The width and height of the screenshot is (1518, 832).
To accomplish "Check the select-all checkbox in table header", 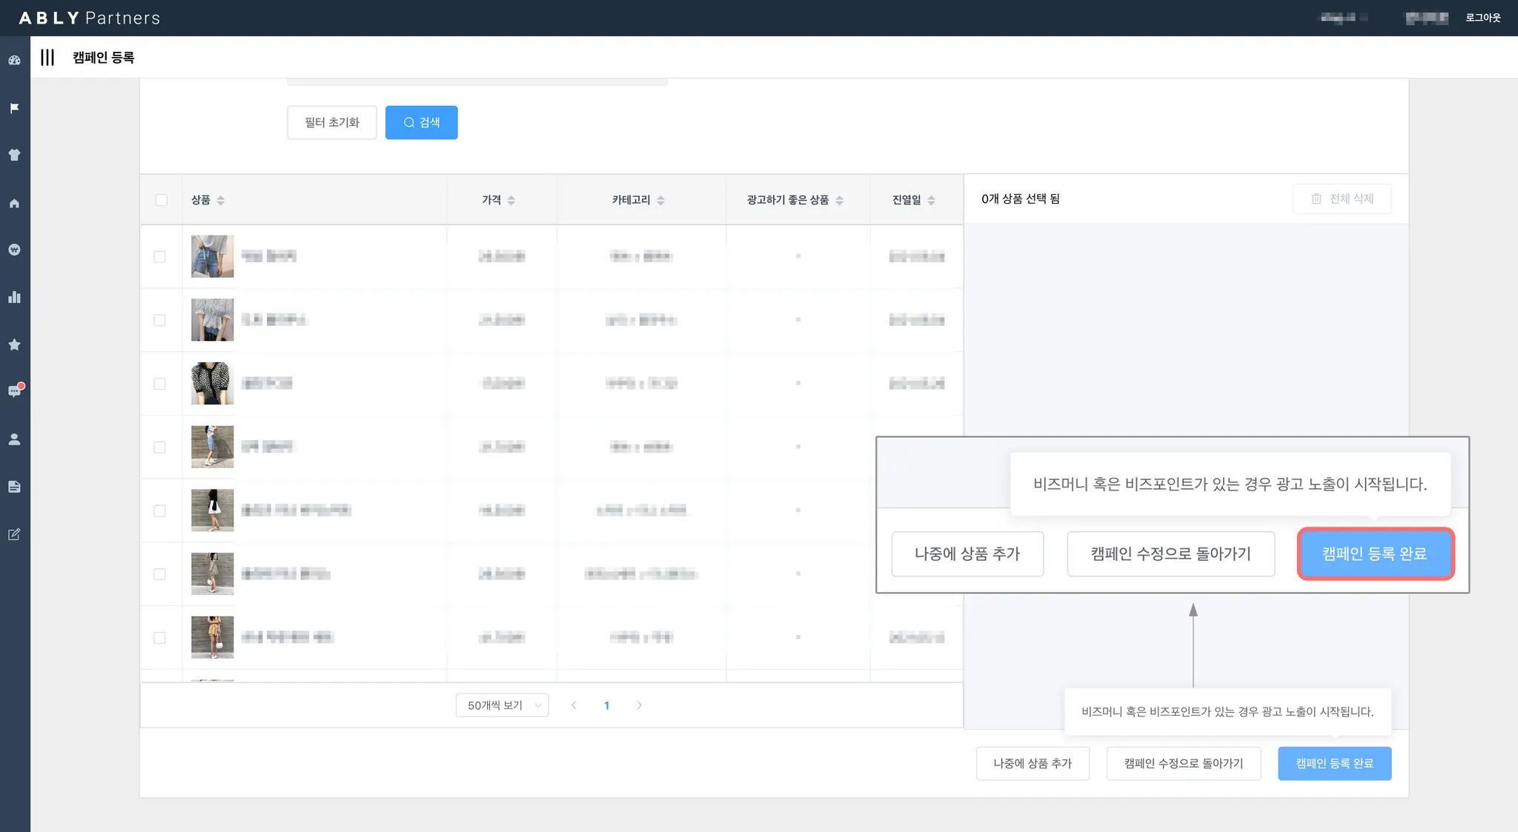I will 161,200.
